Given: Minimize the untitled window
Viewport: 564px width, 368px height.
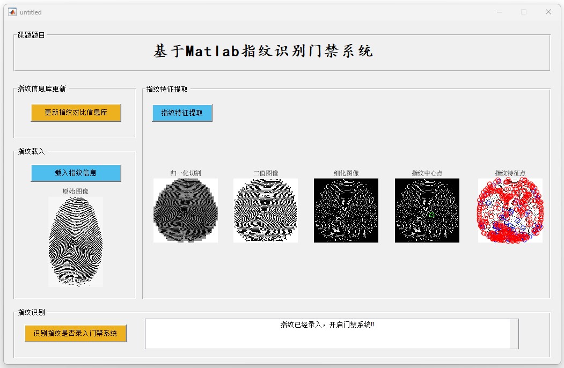Looking at the screenshot, I should click(500, 12).
